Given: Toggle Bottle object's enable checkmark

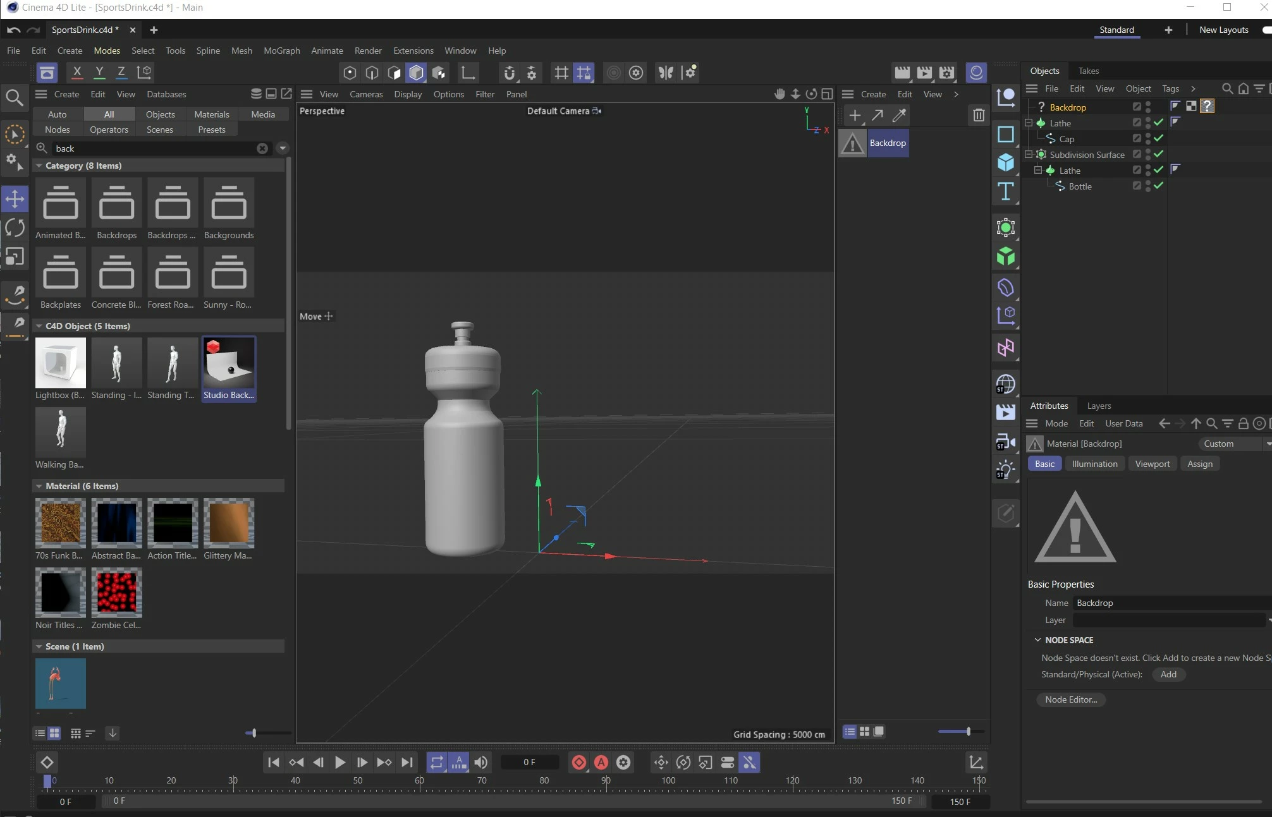Looking at the screenshot, I should [x=1158, y=186].
